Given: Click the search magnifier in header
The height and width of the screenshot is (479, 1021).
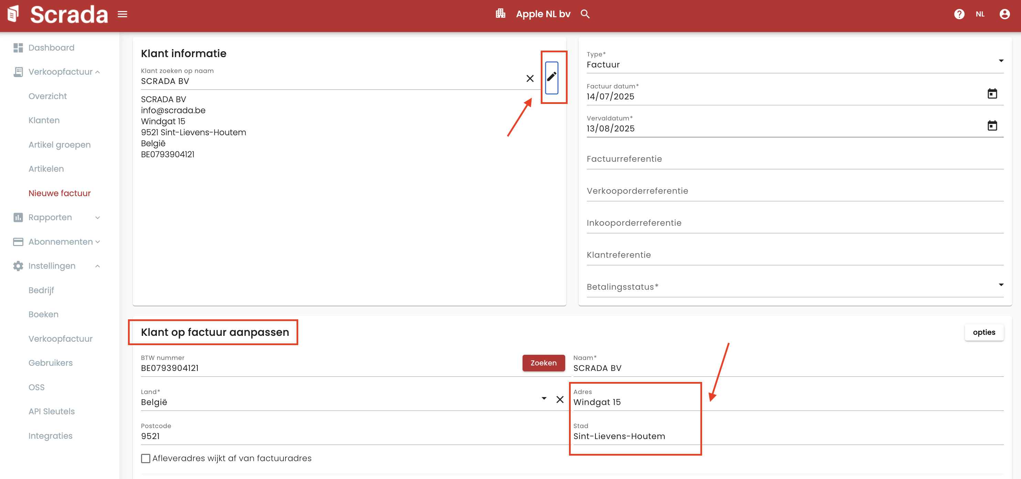Looking at the screenshot, I should click(584, 14).
